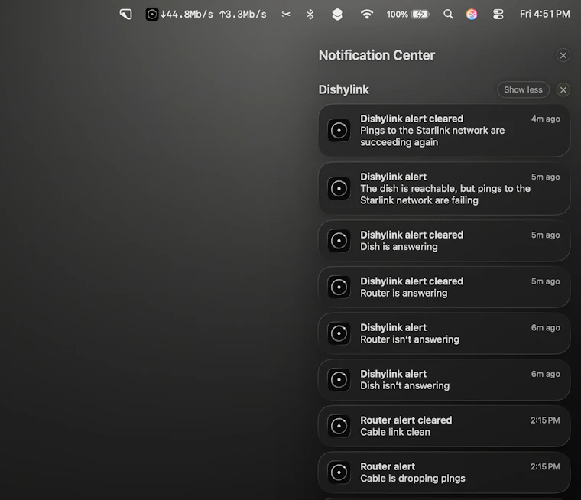Click the scissors icon in menu bar
The width and height of the screenshot is (581, 500).
286,14
